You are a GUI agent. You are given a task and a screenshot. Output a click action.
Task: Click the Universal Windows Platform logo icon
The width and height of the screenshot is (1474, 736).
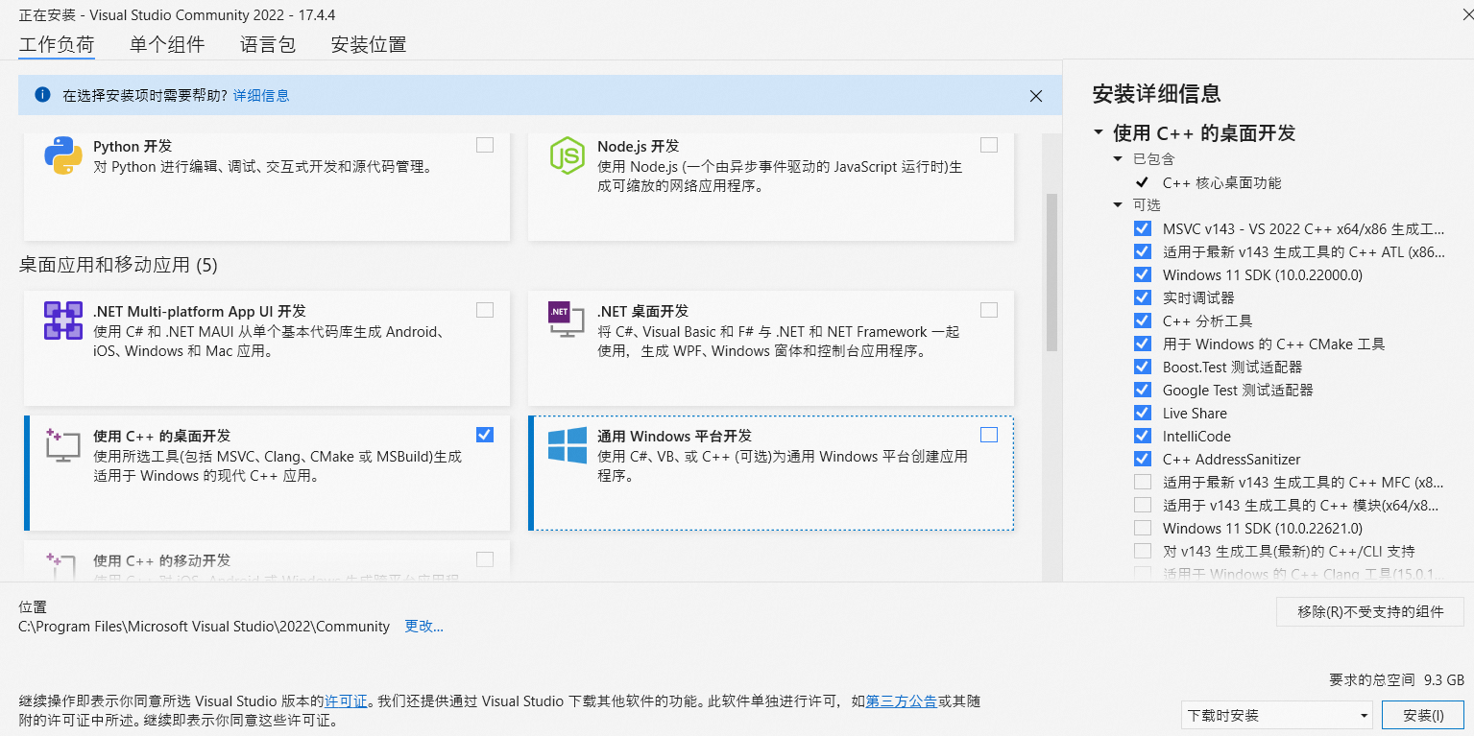tap(568, 445)
